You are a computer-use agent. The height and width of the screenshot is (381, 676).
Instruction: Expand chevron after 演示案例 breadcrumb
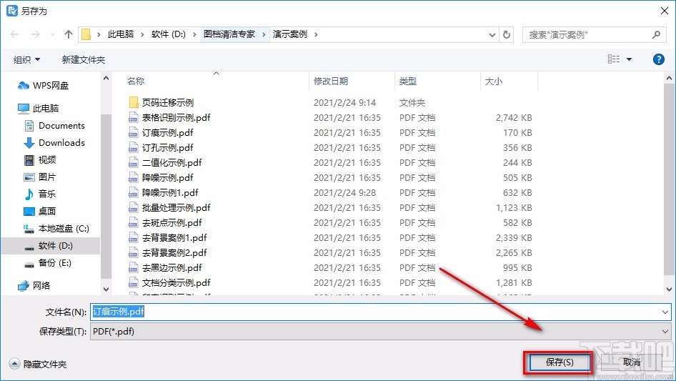coord(316,34)
